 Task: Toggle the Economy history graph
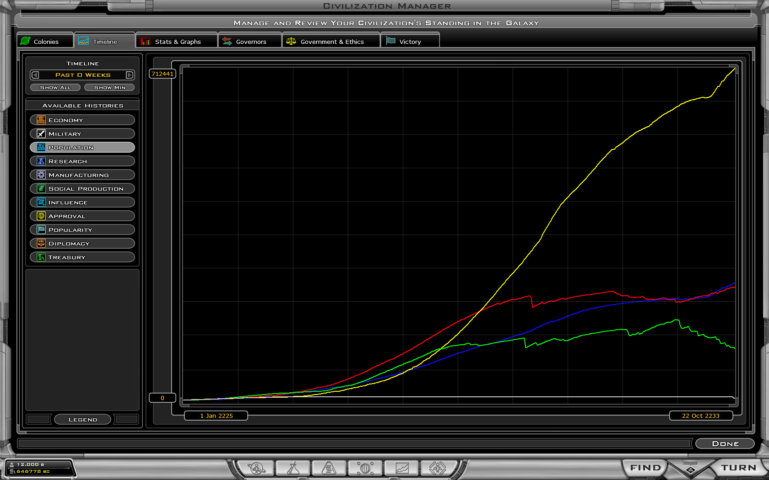click(x=82, y=120)
